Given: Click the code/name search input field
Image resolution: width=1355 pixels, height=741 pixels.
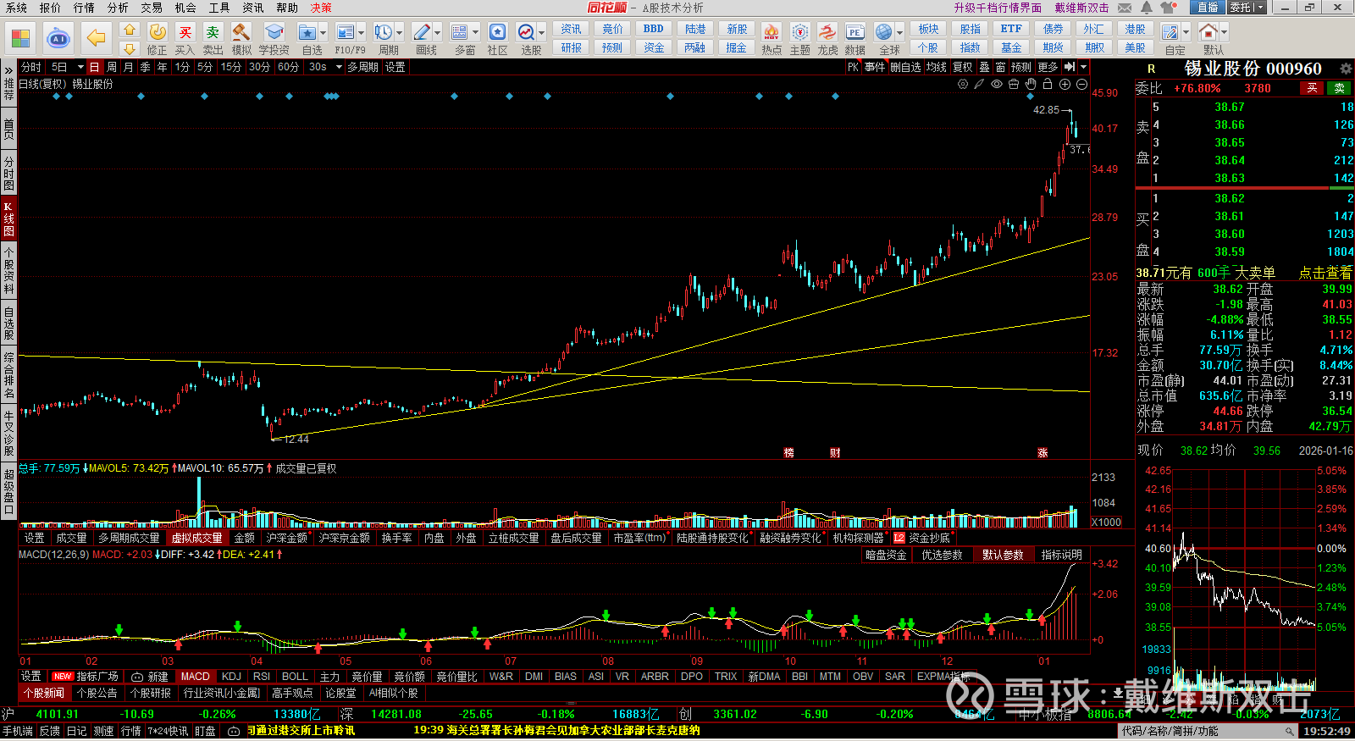Looking at the screenshot, I should [1203, 731].
